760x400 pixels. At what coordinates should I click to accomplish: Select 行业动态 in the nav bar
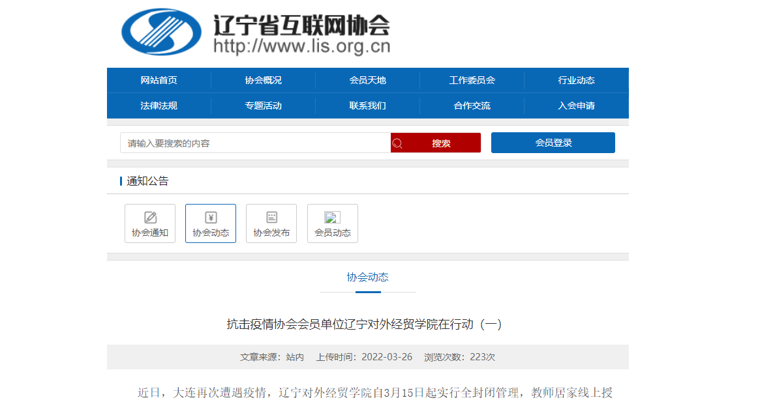[576, 80]
